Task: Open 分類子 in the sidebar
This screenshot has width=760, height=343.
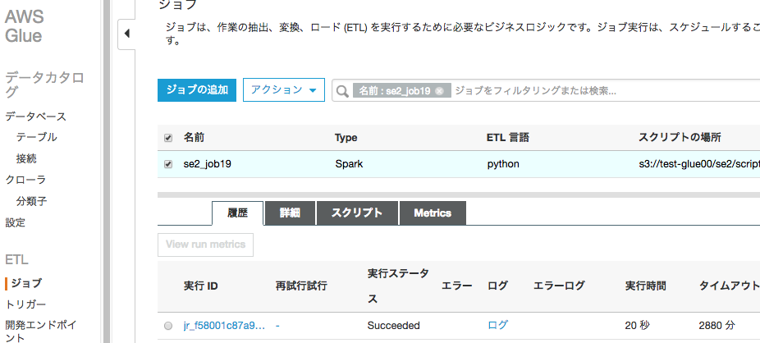Action: pyautogui.click(x=31, y=201)
